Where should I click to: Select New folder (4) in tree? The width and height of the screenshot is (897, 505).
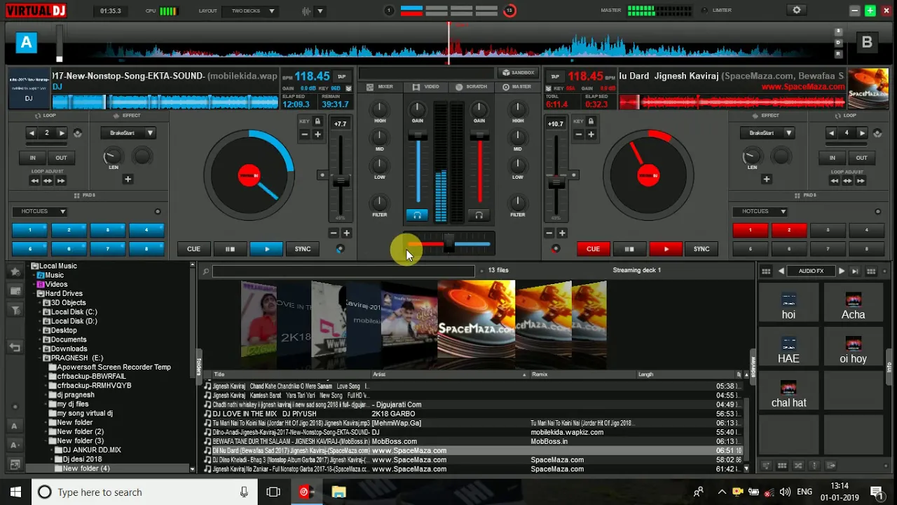click(86, 469)
